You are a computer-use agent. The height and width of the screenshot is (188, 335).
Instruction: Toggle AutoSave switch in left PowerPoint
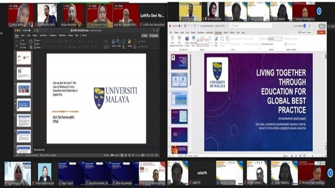point(29,30)
